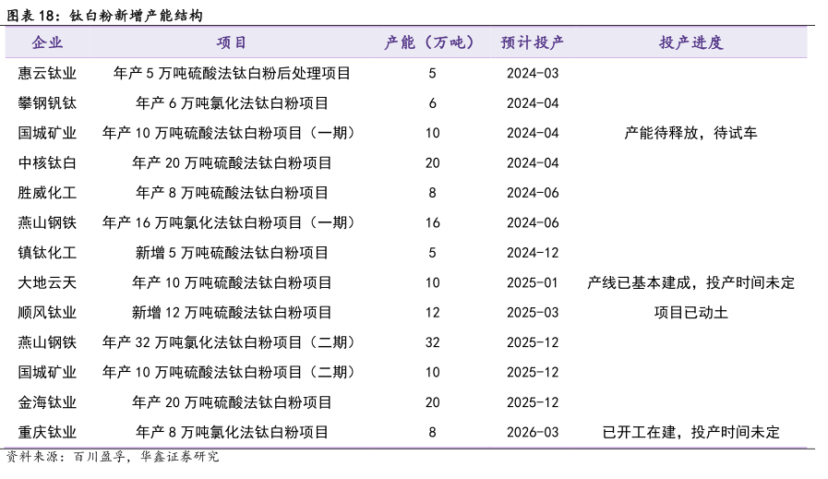Image resolution: width=828 pixels, height=479 pixels.
Task: Click the 企业 column header
Action: pos(47,42)
